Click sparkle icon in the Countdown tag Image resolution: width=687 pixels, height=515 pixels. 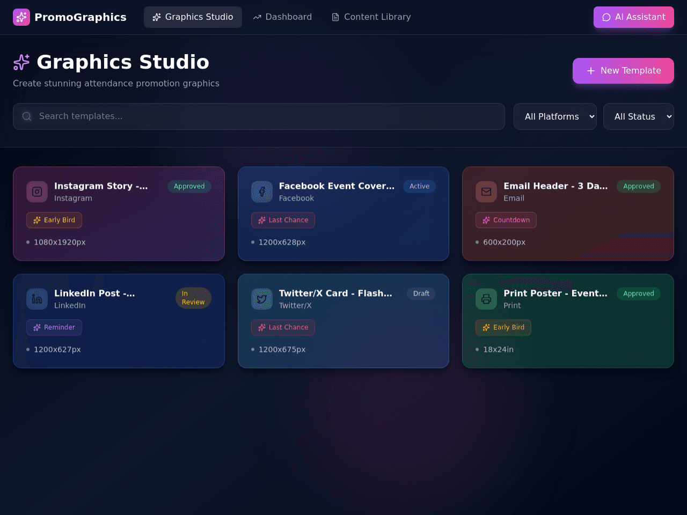486,220
